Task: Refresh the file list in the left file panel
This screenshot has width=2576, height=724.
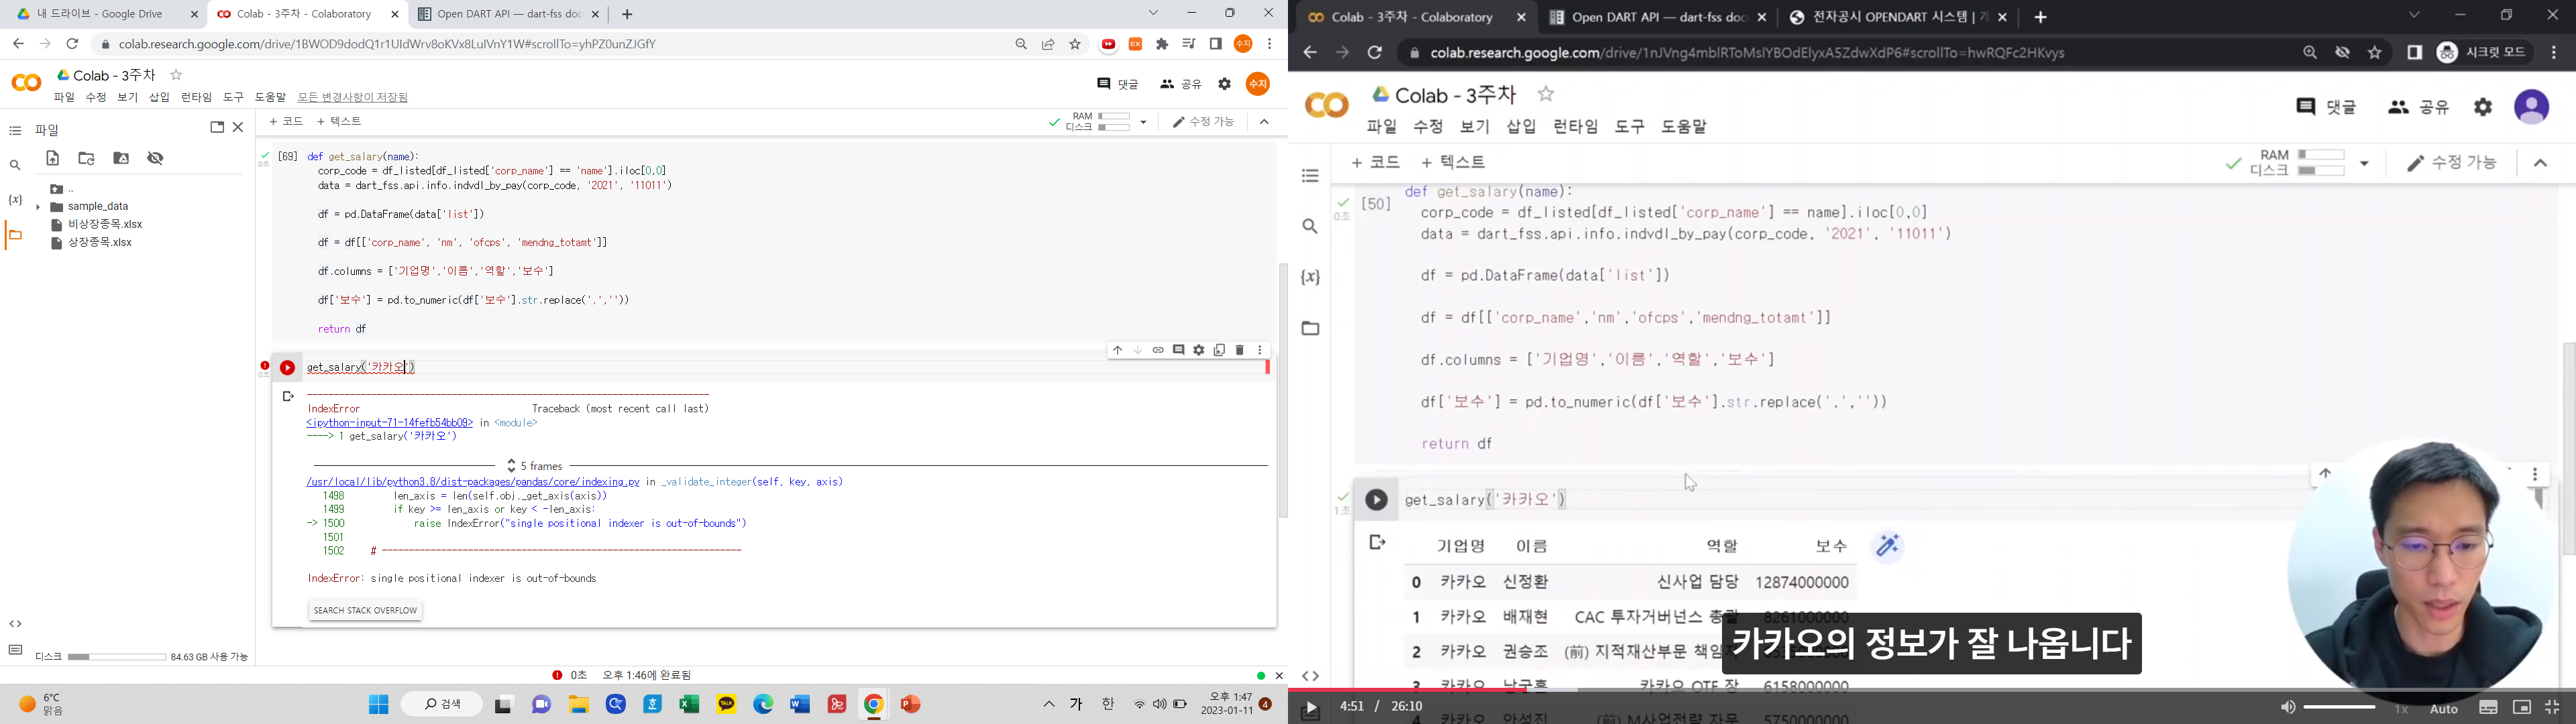Action: point(87,158)
